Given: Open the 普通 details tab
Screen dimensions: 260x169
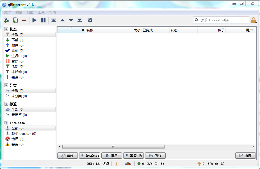Looking at the screenshot, I should point(67,156).
